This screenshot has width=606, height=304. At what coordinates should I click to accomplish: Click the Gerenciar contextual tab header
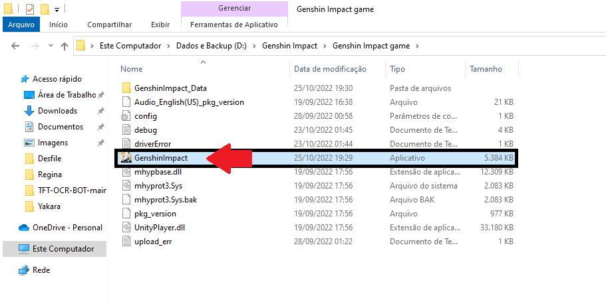(x=234, y=8)
